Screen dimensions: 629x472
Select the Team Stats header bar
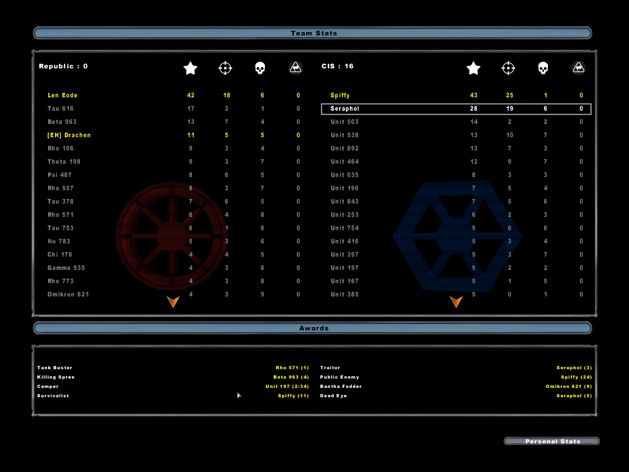click(x=313, y=33)
